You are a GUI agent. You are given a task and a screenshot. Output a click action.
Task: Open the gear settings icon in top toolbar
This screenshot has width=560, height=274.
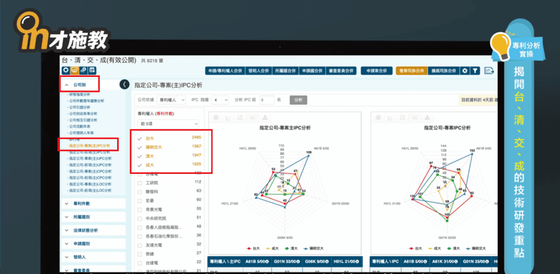click(x=465, y=70)
